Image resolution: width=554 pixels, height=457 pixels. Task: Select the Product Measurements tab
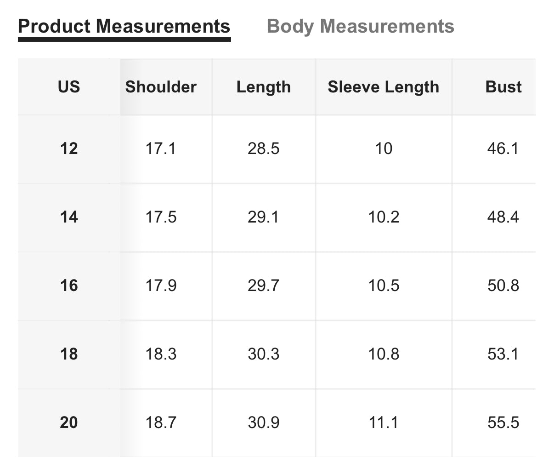124,26
